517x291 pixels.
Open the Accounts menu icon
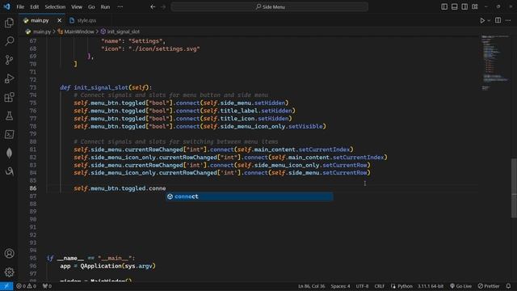9,253
